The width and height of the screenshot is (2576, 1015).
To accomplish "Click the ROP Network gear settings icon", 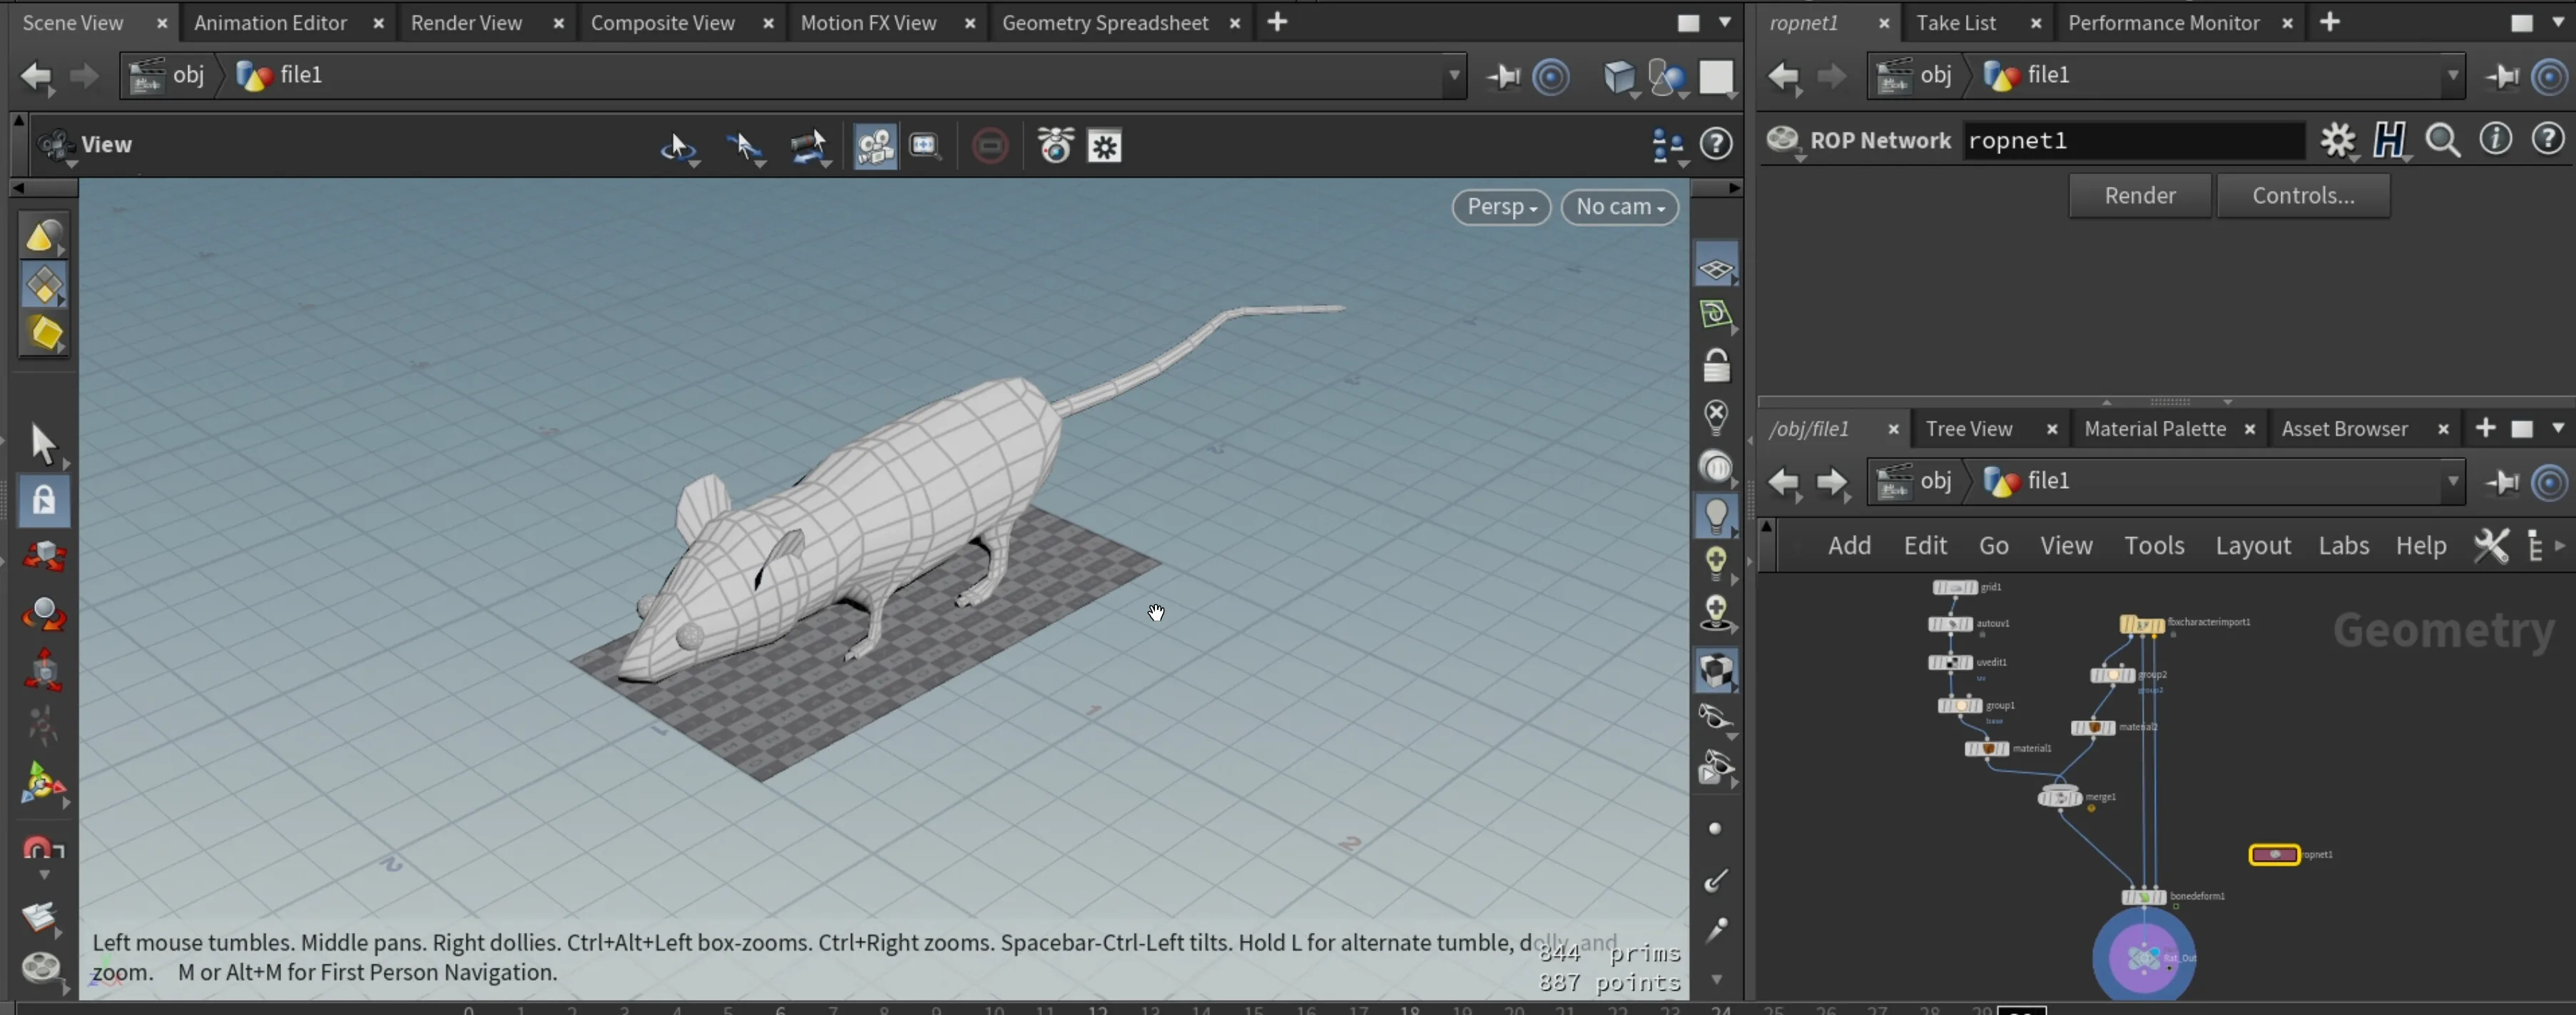I will click(2337, 140).
